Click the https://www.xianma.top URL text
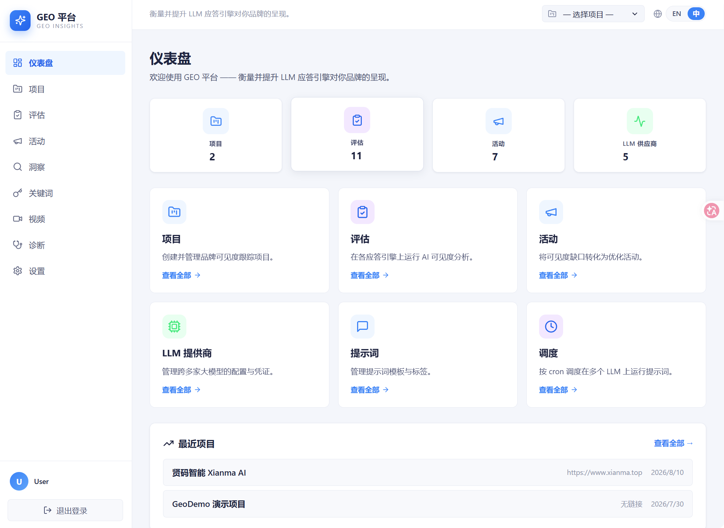This screenshot has width=724, height=528. point(604,472)
